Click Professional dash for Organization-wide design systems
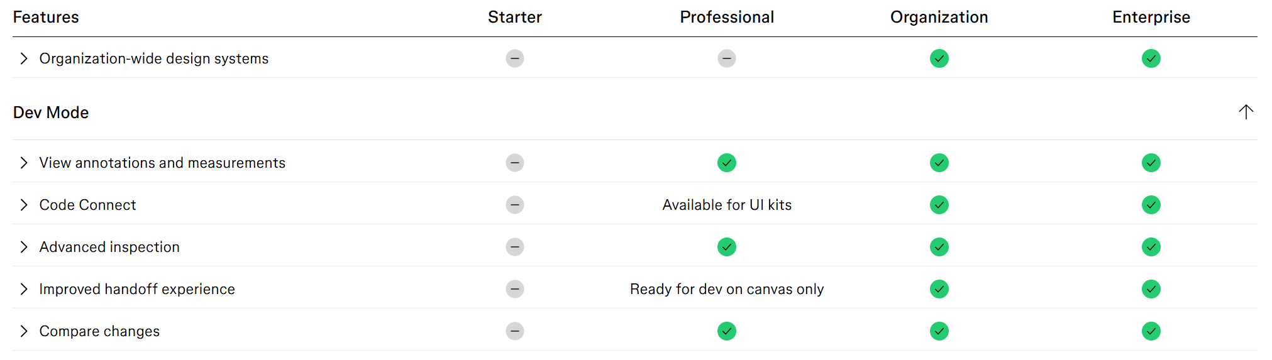 click(x=726, y=58)
